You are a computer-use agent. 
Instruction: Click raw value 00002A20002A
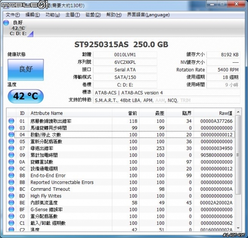(216, 203)
